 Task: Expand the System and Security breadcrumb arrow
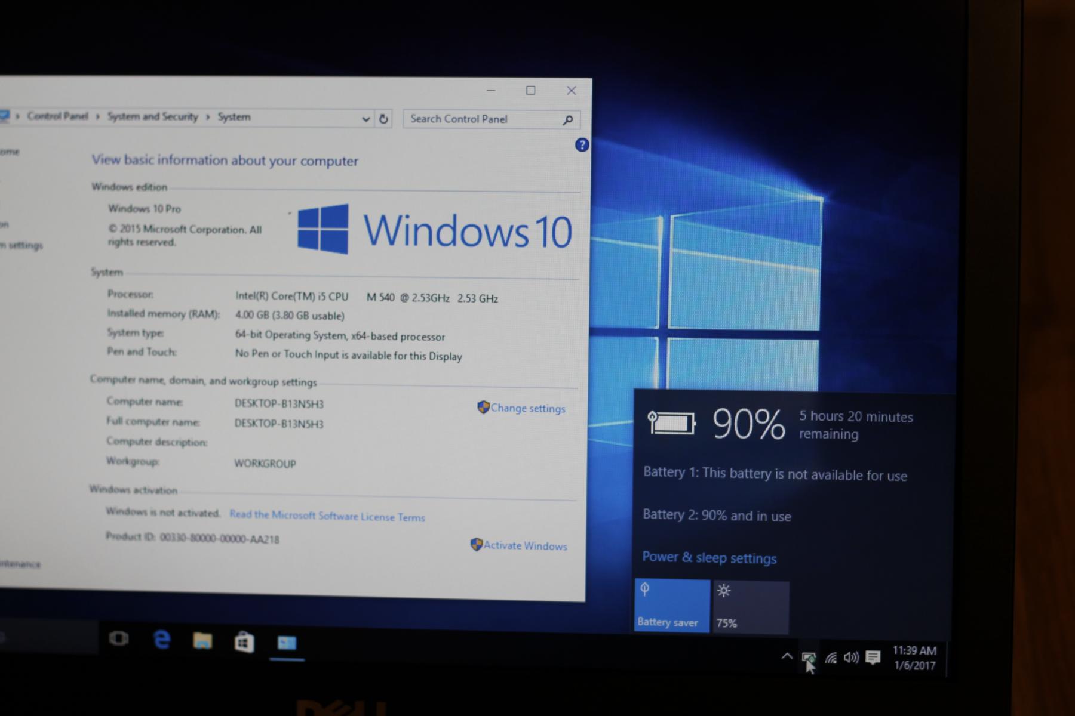pyautogui.click(x=208, y=117)
